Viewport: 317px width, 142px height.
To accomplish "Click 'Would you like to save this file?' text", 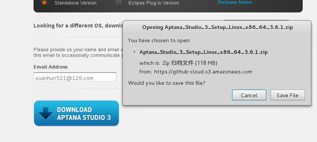I will [167, 83].
